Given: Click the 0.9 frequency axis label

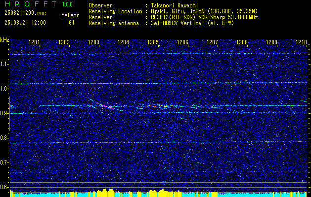Looking at the screenshot, I should coord(4,113).
